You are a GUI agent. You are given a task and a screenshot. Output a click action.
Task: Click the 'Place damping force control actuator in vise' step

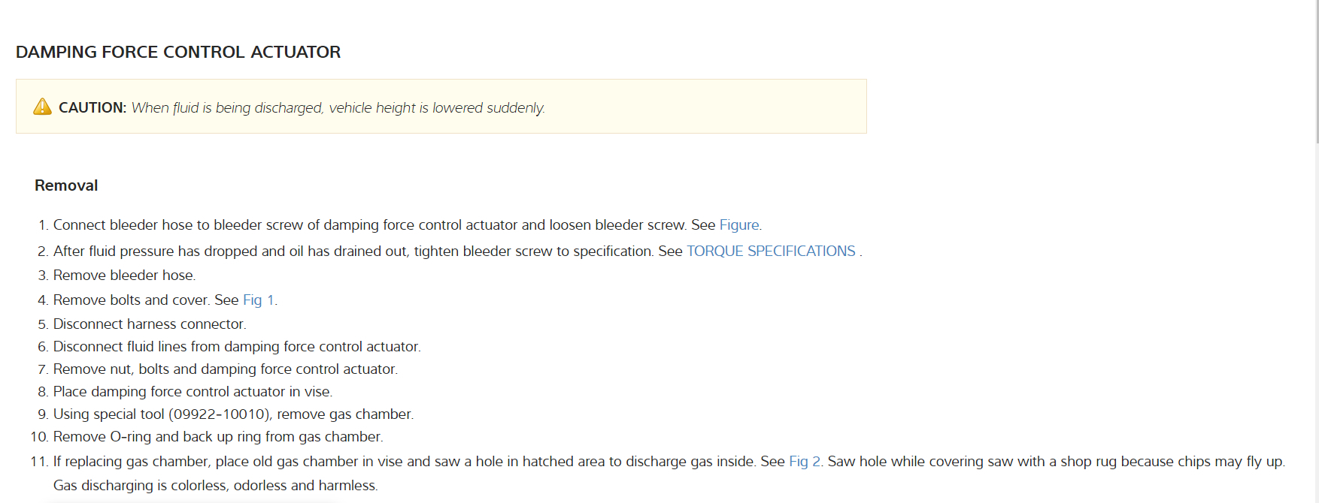point(193,392)
